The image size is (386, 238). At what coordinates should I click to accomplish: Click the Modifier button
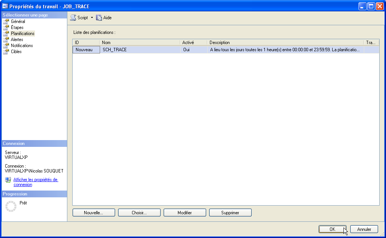pyautogui.click(x=185, y=213)
